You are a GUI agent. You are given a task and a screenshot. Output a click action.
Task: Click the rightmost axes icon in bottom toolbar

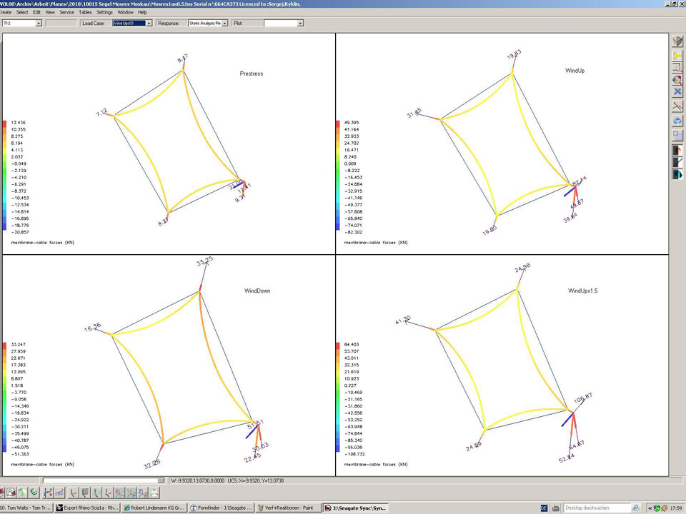[154, 493]
